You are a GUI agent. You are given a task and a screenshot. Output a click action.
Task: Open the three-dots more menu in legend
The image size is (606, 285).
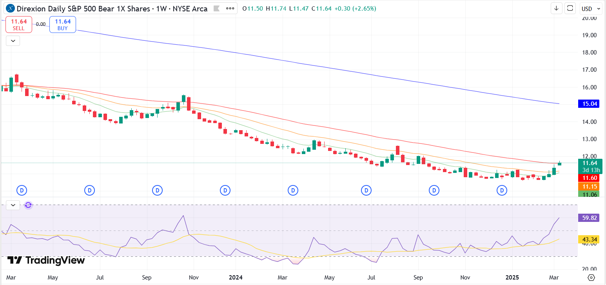point(231,8)
